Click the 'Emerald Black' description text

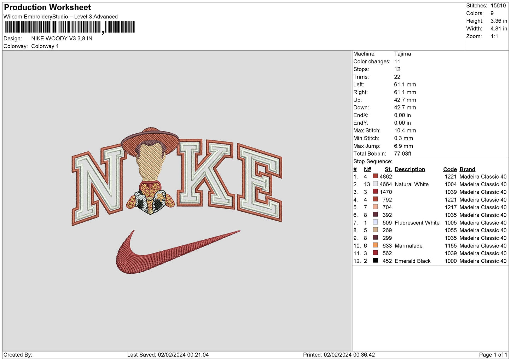point(413,261)
